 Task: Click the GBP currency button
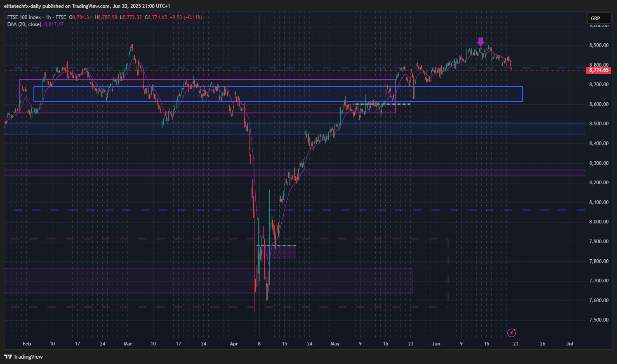coord(599,18)
